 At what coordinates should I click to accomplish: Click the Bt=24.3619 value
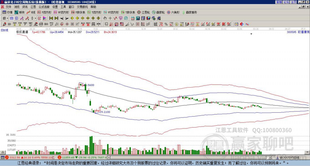click(x=110, y=32)
